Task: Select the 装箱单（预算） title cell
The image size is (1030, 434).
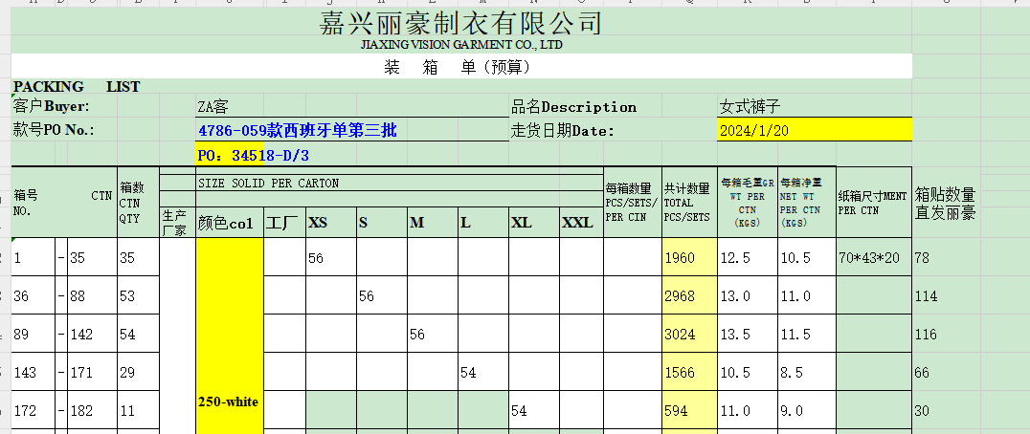Action: (460, 67)
